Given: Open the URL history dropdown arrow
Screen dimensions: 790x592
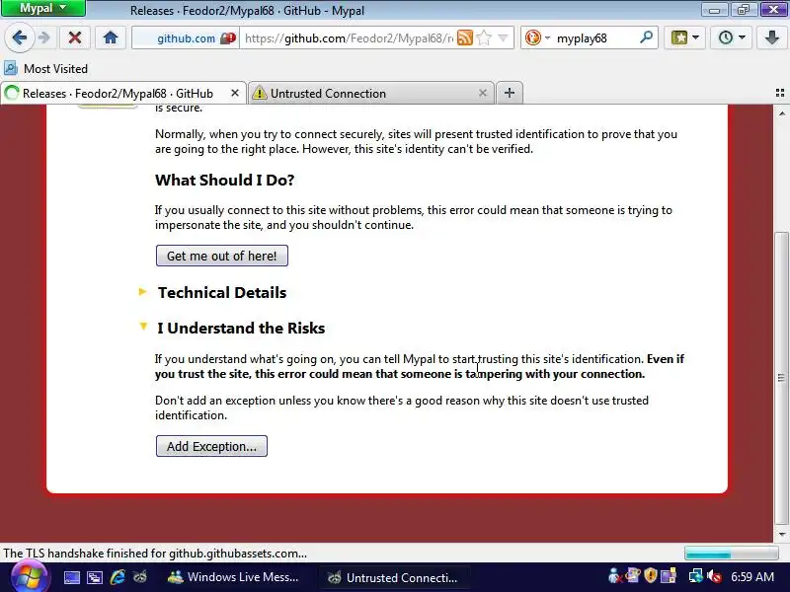Looking at the screenshot, I should [x=503, y=37].
